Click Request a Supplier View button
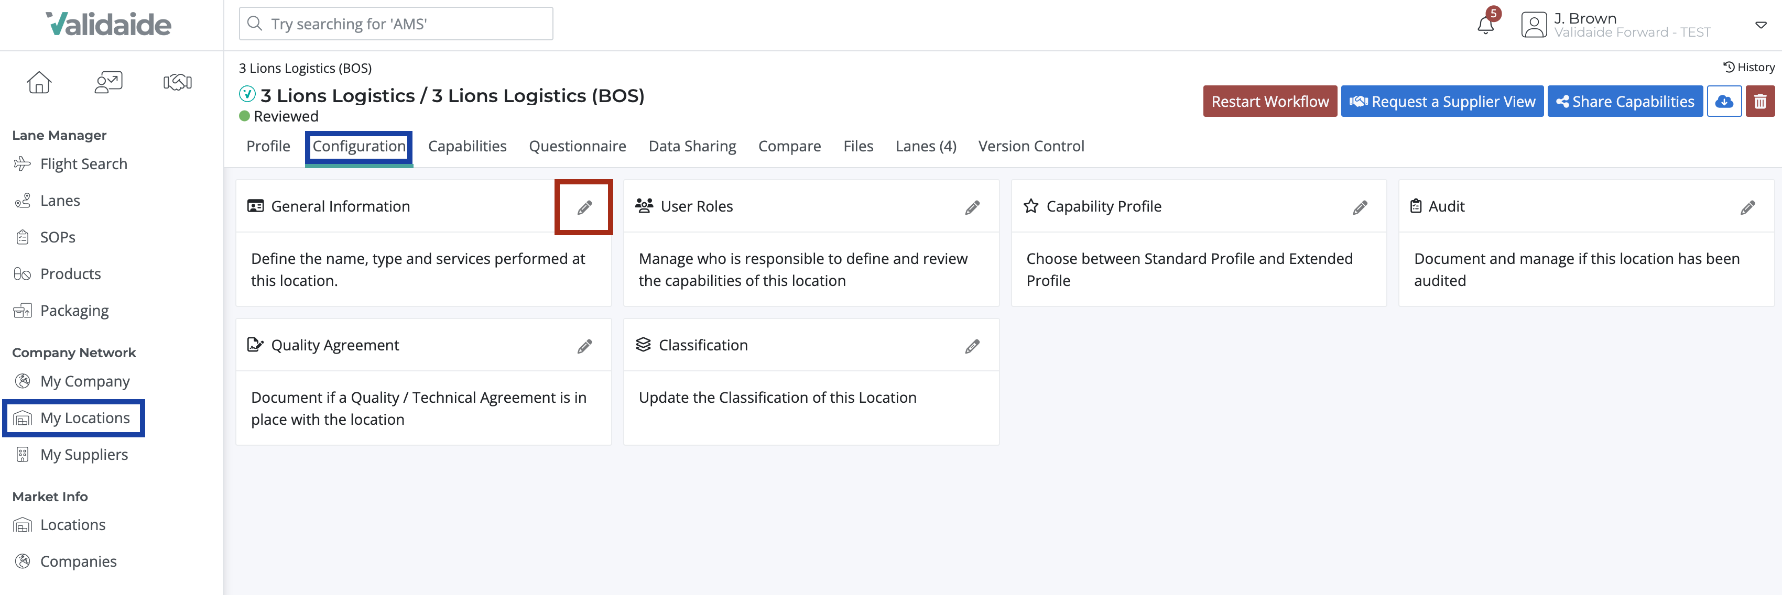 1442,102
